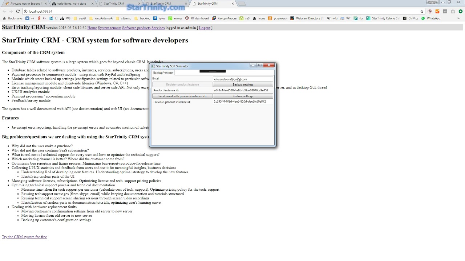Click the Backup settings button
The image size is (465, 261).
coord(243,84)
